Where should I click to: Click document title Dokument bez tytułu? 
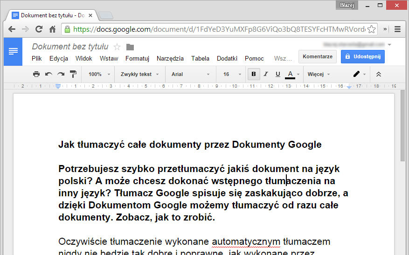(70, 47)
